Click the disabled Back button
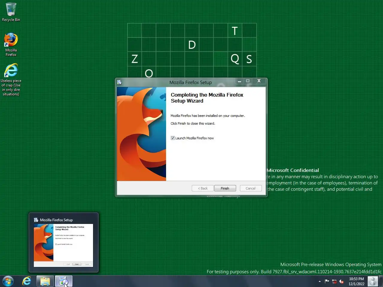The height and width of the screenshot is (287, 383). pyautogui.click(x=203, y=188)
